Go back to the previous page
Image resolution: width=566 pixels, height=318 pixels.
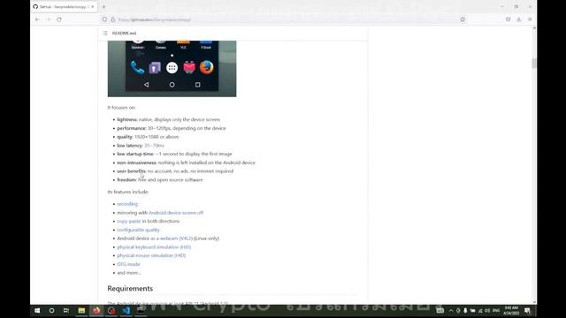(x=37, y=19)
